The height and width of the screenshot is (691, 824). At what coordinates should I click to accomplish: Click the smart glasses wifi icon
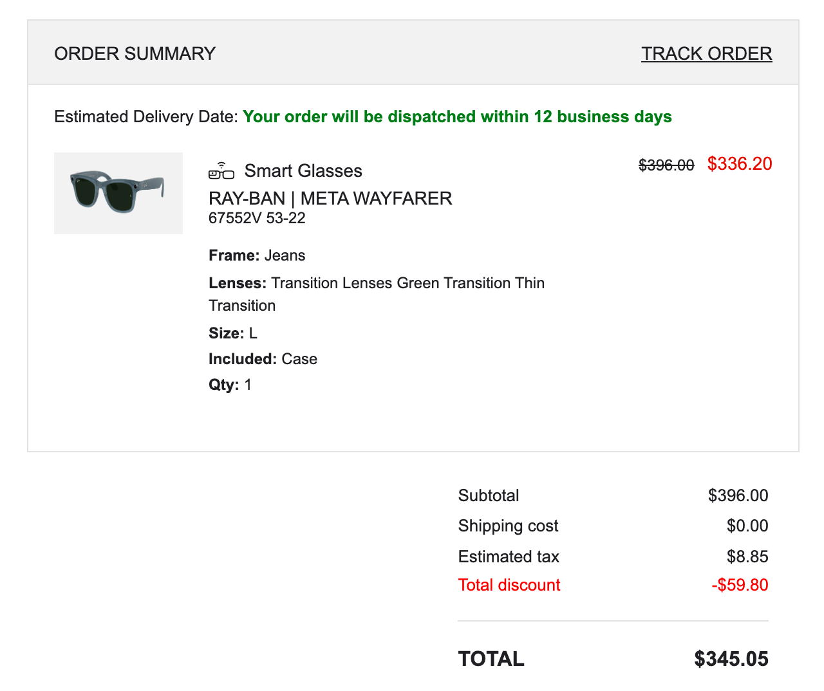coord(221,170)
